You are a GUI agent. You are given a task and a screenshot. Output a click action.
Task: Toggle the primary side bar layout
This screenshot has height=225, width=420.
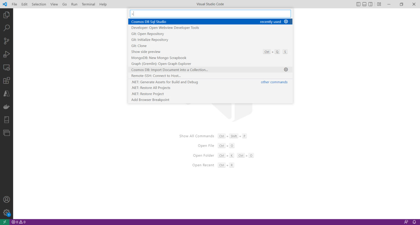[358, 4]
